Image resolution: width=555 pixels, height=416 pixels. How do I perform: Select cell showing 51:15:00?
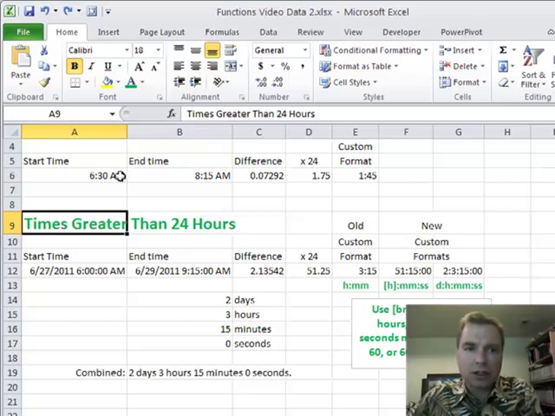(406, 271)
